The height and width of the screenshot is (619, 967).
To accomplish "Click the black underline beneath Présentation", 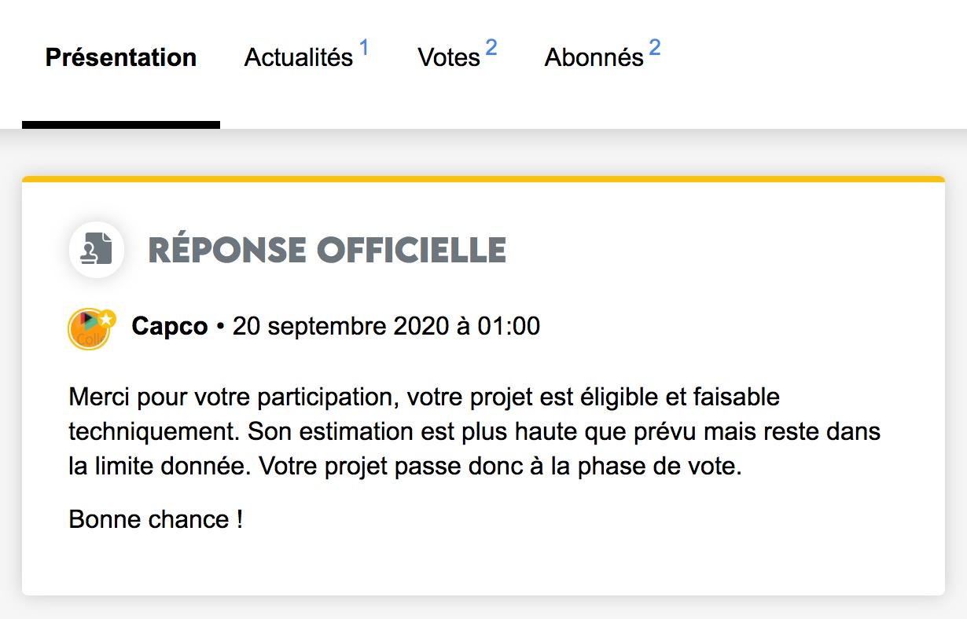I will (121, 125).
